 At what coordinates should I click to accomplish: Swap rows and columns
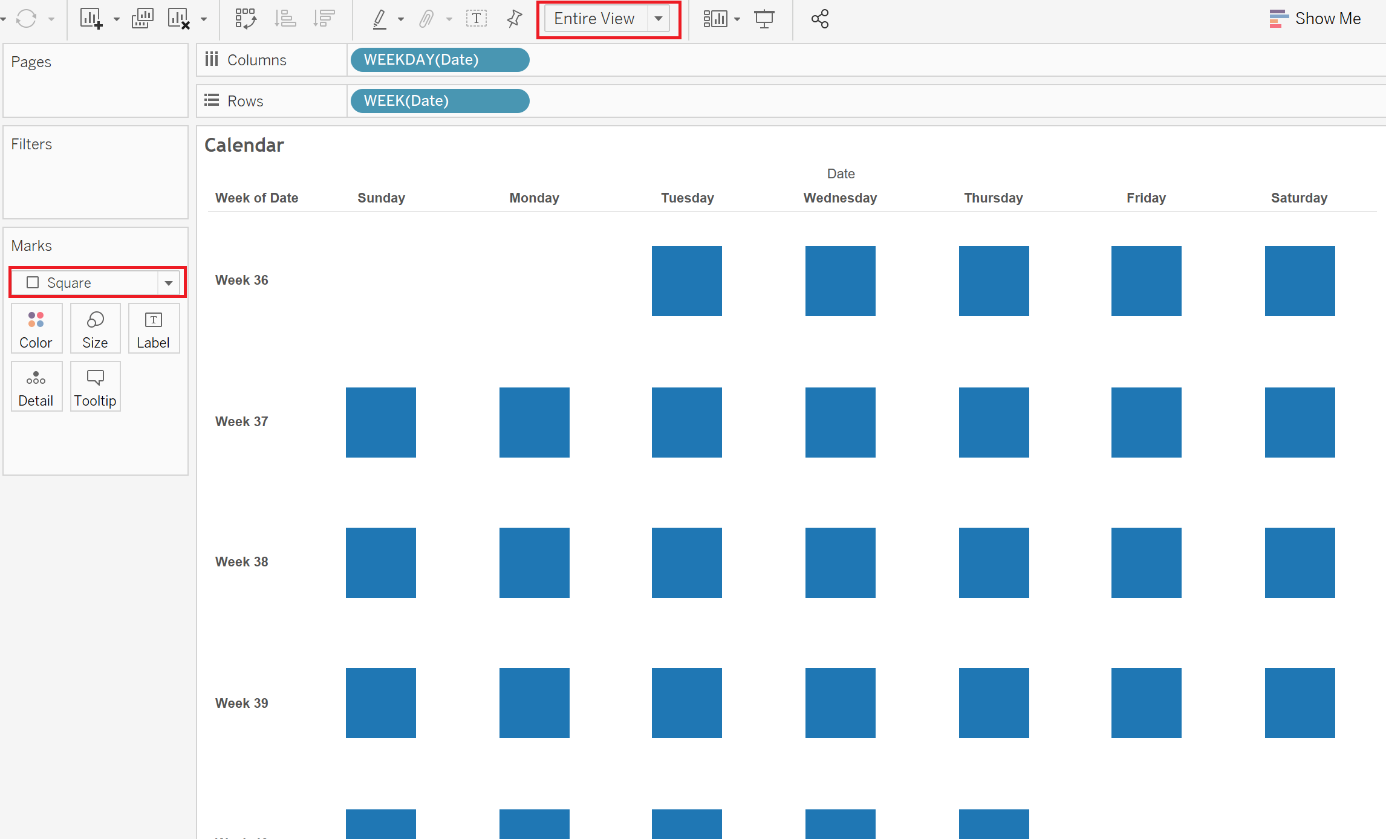click(246, 19)
